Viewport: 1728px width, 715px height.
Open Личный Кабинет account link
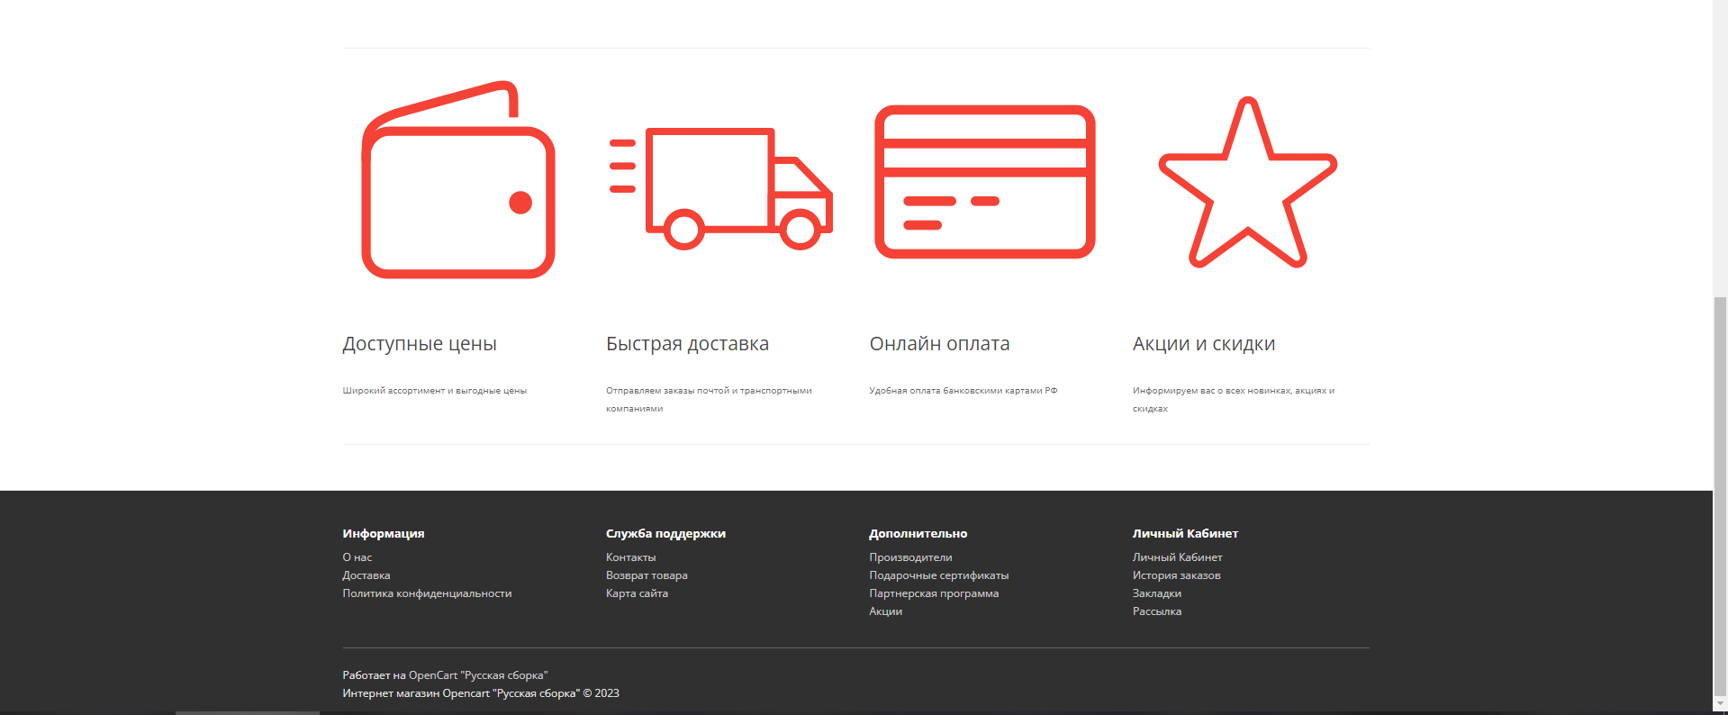pos(1177,557)
